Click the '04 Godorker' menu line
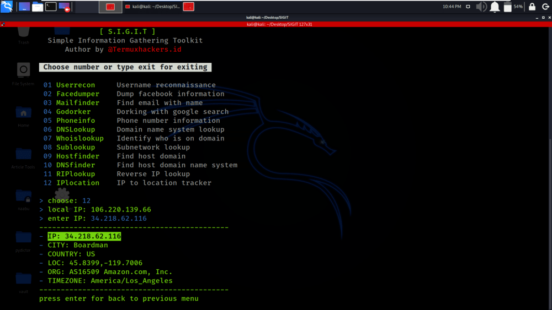The image size is (552, 310). click(136, 112)
